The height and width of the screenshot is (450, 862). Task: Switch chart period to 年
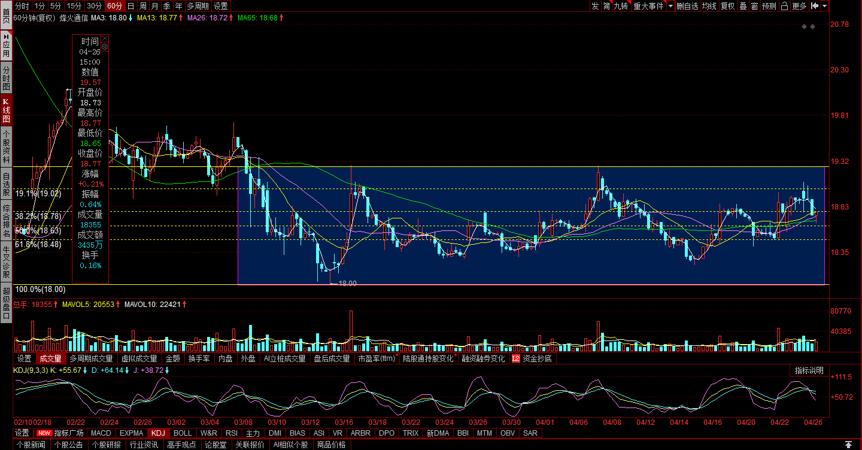(178, 6)
